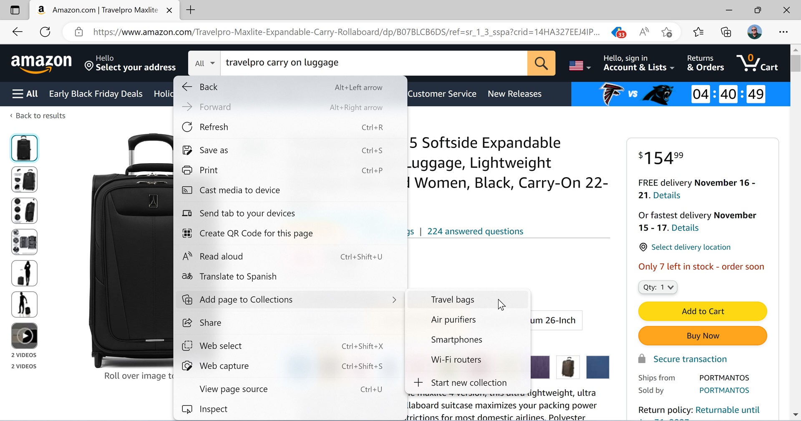Open the 224 answered questions link
Screen dimensions: 801x421
[475, 231]
